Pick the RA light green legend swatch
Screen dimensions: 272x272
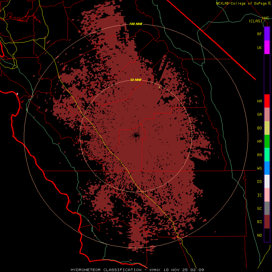coord(267,155)
